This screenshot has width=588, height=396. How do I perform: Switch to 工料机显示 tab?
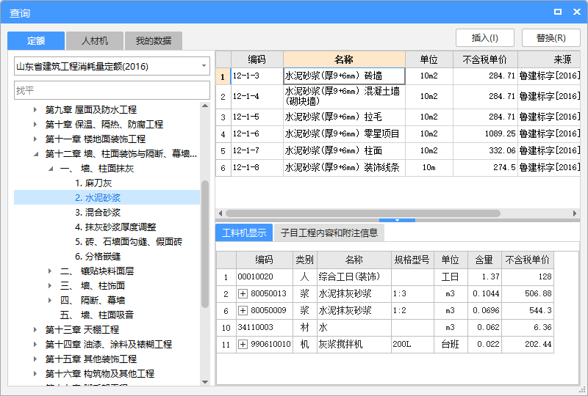click(244, 232)
